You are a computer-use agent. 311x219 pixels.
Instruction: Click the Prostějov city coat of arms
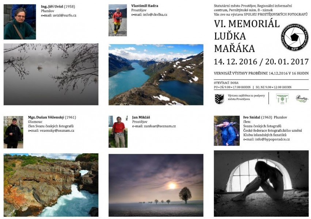pos(219,99)
